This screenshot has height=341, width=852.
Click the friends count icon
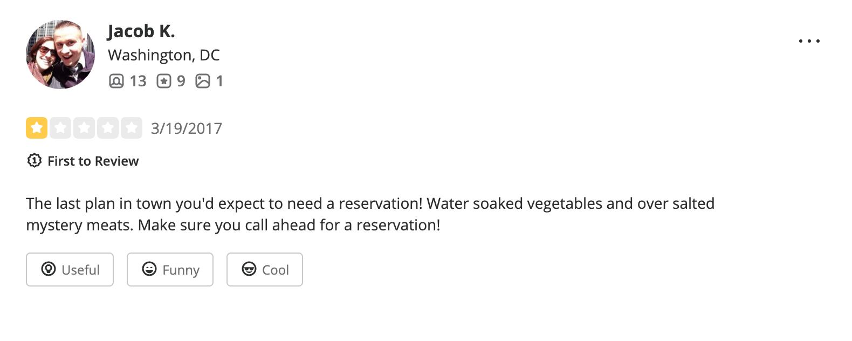[x=116, y=81]
